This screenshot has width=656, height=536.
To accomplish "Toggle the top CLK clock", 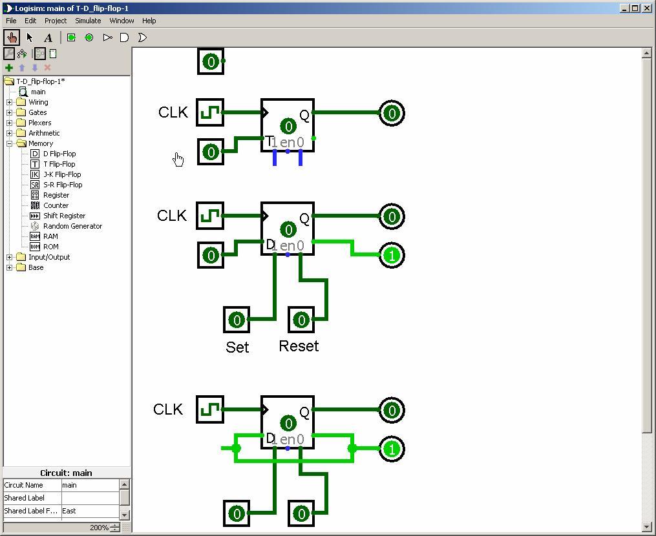I will coord(210,112).
